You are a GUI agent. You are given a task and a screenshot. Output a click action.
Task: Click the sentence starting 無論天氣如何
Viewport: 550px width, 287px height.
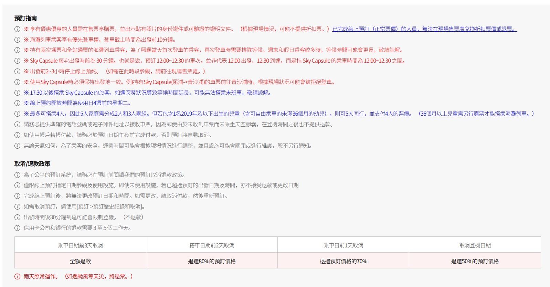[169, 146]
